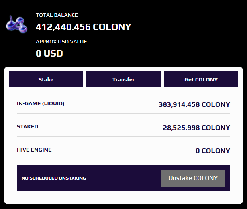Click the 383,914.458 COLONY liquid amount
The width and height of the screenshot is (247, 209).
coord(194,104)
